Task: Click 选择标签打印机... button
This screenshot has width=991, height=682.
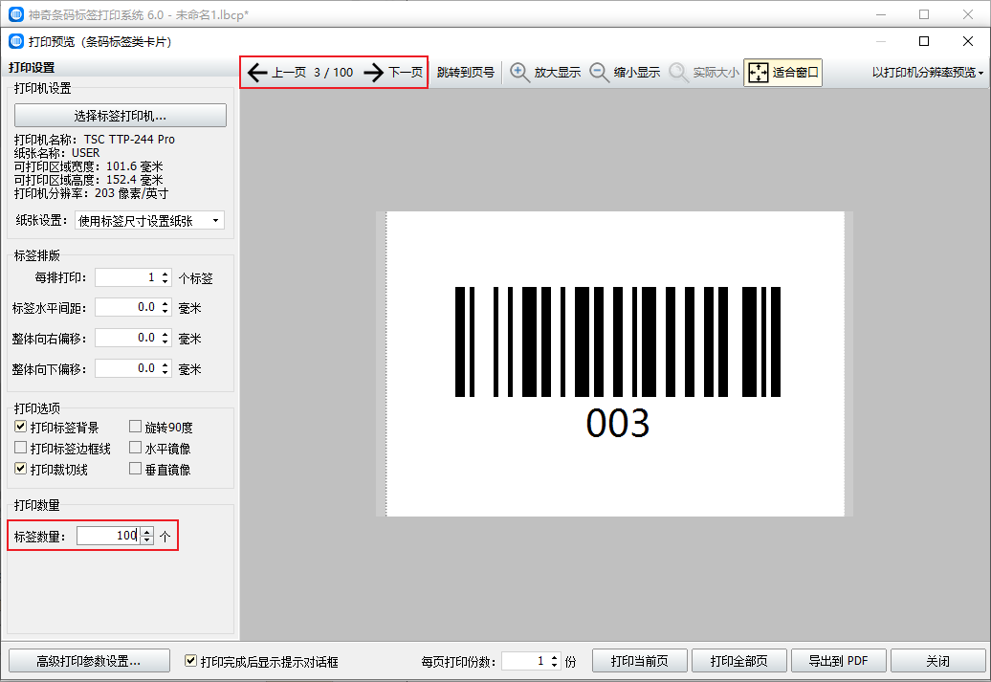Action: pyautogui.click(x=121, y=116)
